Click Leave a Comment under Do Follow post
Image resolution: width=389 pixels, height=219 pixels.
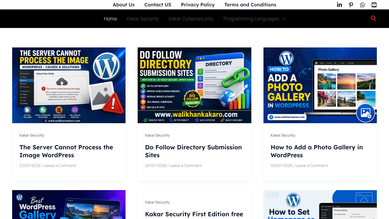[x=186, y=165]
